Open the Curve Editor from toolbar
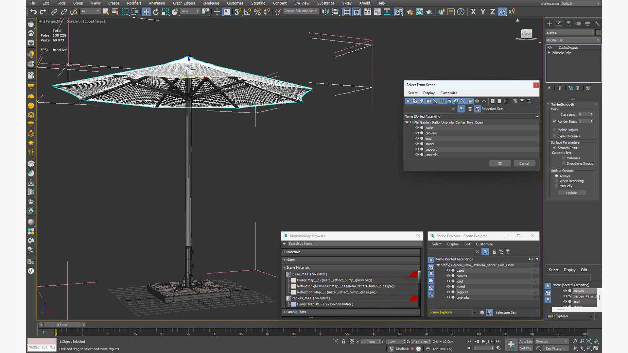Screen dimensions: 628x353 377,12
